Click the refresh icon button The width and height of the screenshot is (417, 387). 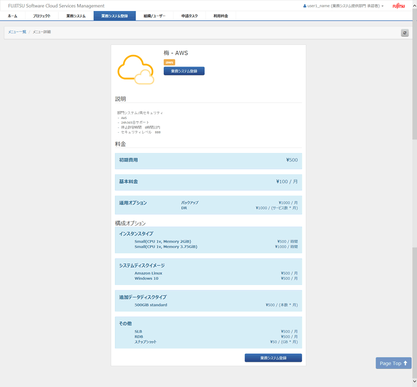[404, 33]
